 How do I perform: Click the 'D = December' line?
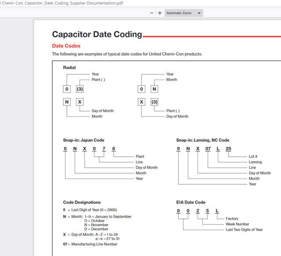pos(96,229)
